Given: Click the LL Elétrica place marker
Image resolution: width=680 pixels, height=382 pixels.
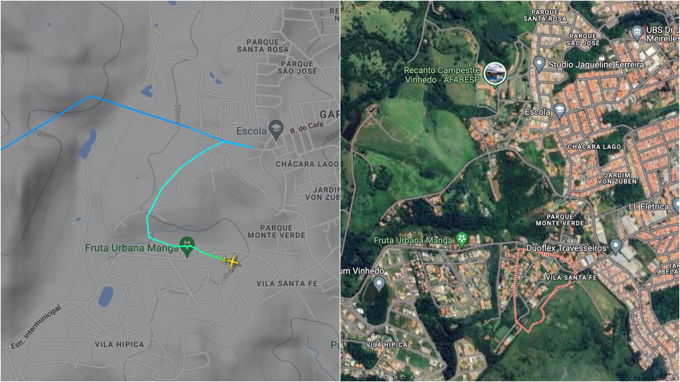Looking at the screenshot, I should pyautogui.click(x=676, y=206).
